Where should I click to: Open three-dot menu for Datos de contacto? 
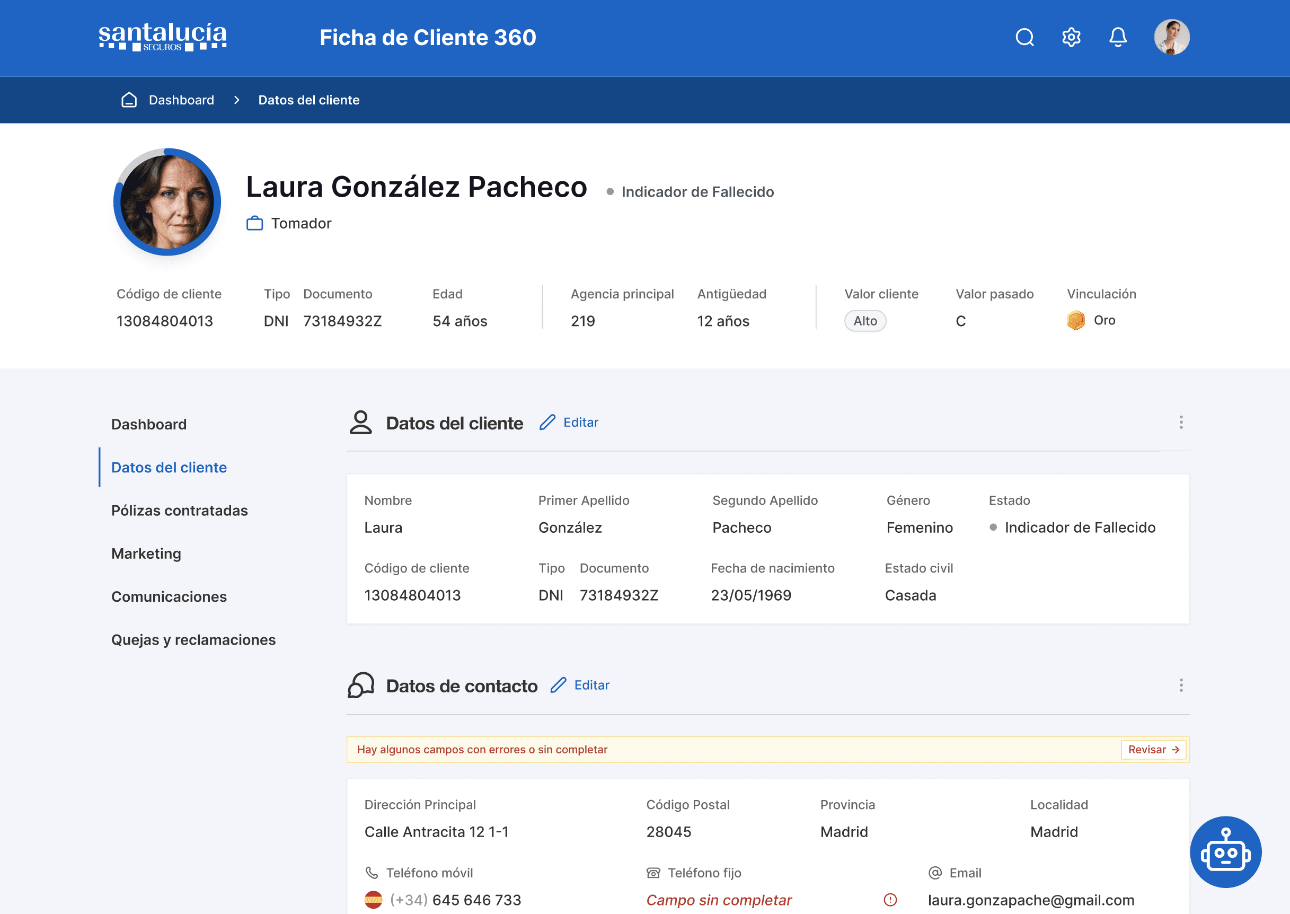[x=1181, y=685]
